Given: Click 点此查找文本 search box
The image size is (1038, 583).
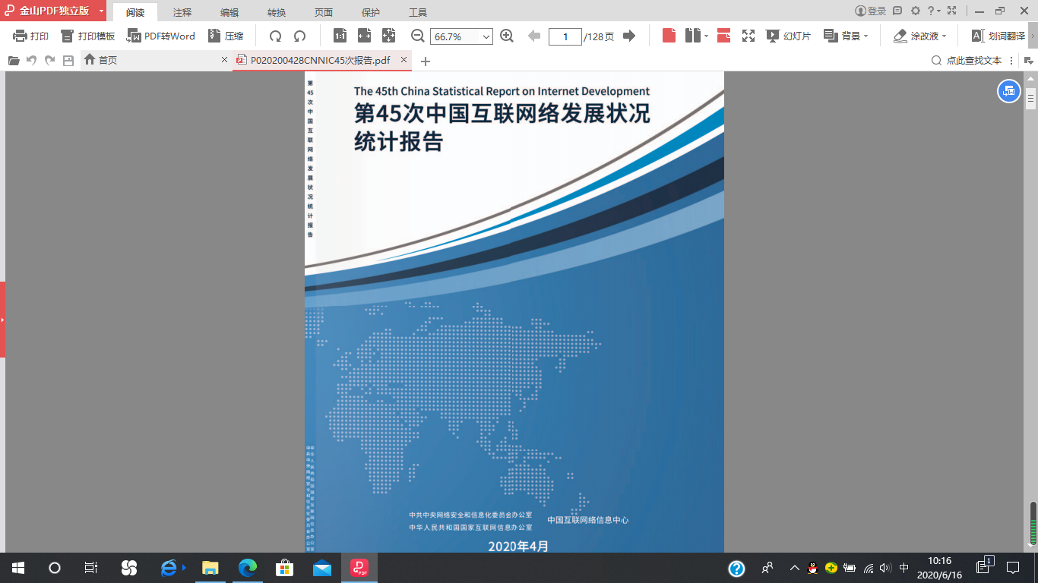Looking at the screenshot, I should pos(973,61).
